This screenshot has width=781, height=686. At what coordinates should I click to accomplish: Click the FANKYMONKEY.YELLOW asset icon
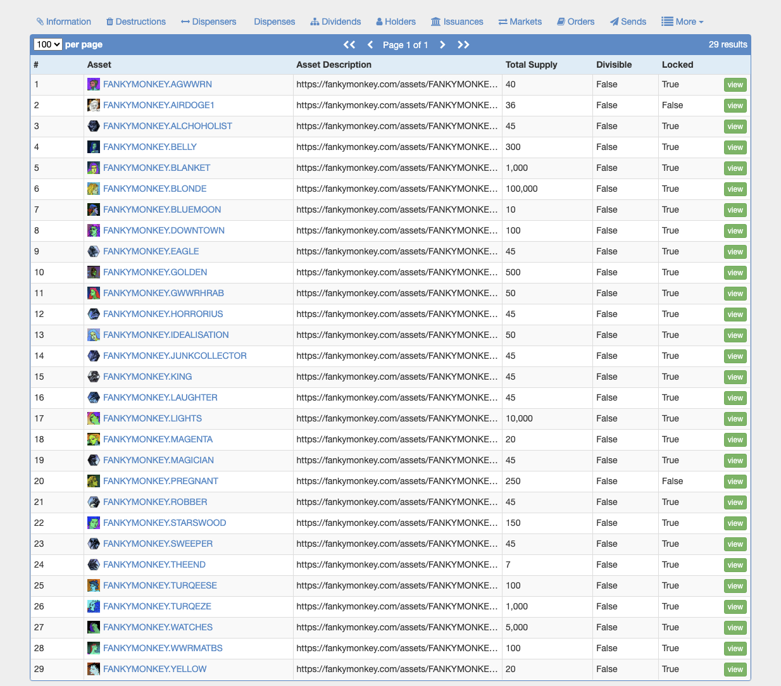click(x=94, y=670)
